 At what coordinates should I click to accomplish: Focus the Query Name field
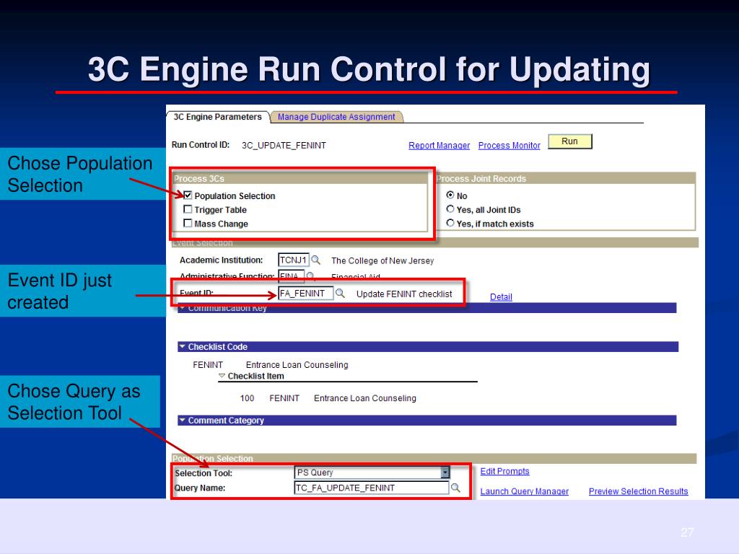pos(372,488)
